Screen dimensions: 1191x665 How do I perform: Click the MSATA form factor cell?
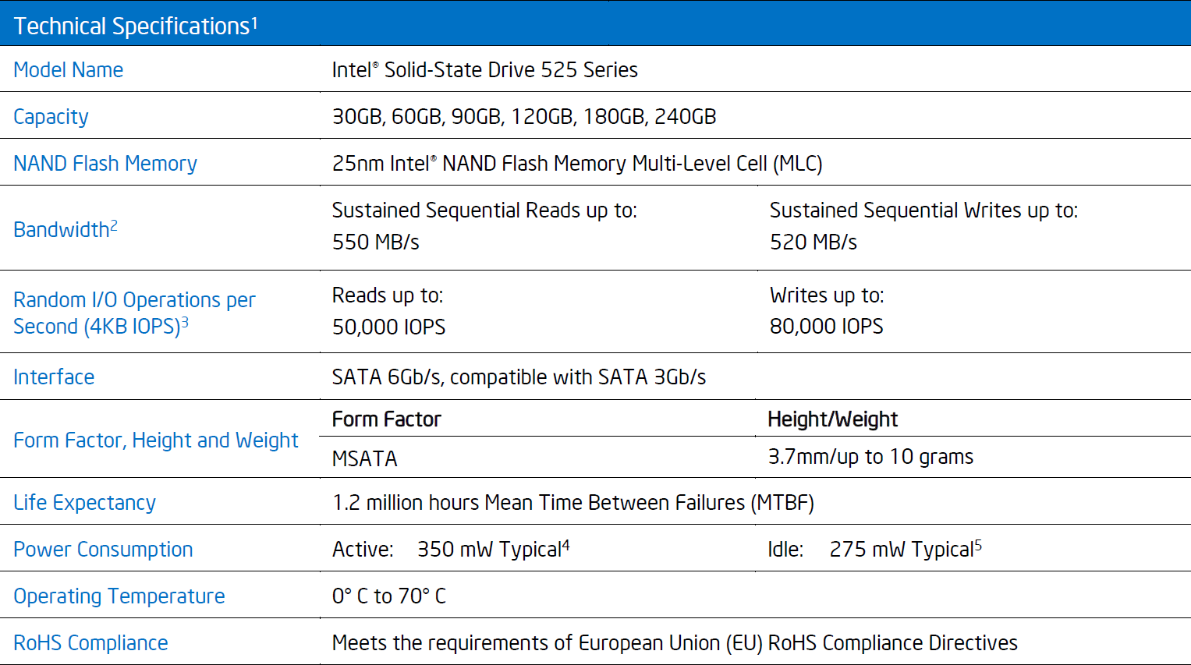coord(364,458)
